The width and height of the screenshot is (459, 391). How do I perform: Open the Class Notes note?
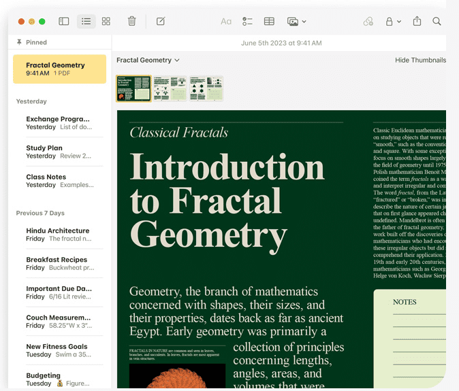[59, 181]
